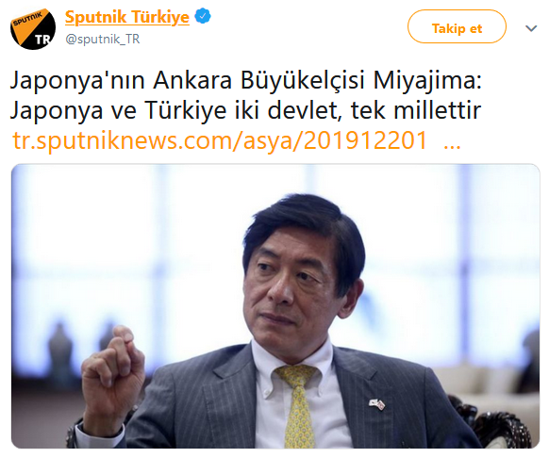Viewport: 549px width, 457px height.
Task: Open the Sputnik Türkiye display name link
Action: coord(127,17)
